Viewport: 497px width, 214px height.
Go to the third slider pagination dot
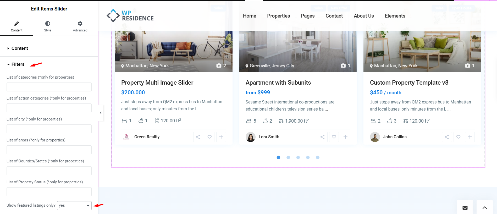298,157
